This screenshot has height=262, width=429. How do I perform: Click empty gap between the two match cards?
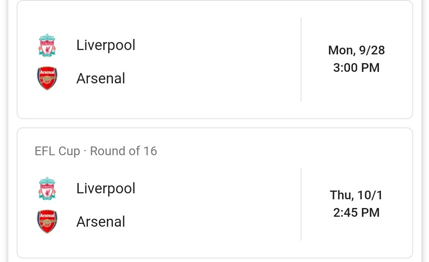(215, 123)
